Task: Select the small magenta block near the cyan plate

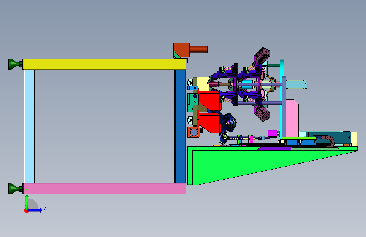Action: [x=272, y=133]
